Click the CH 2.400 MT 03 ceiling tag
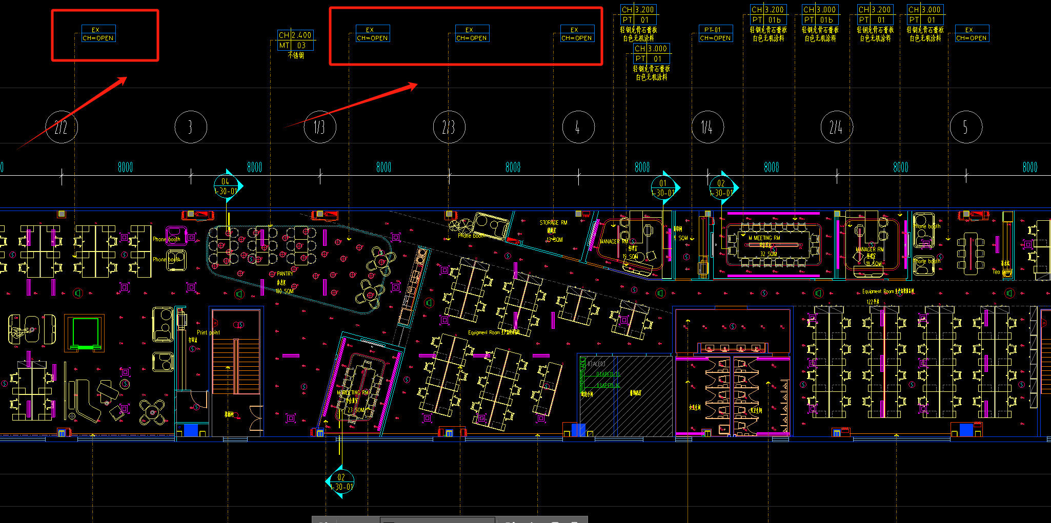The image size is (1051, 523). (295, 40)
